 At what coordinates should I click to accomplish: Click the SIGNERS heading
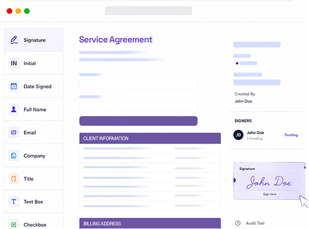[x=243, y=121]
